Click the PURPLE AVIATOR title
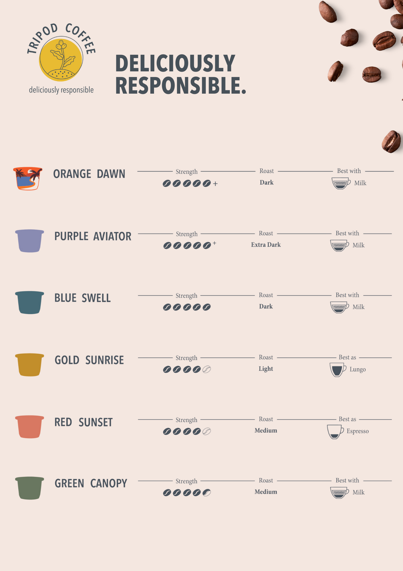Viewport: 403px width, 571px height. click(x=93, y=236)
